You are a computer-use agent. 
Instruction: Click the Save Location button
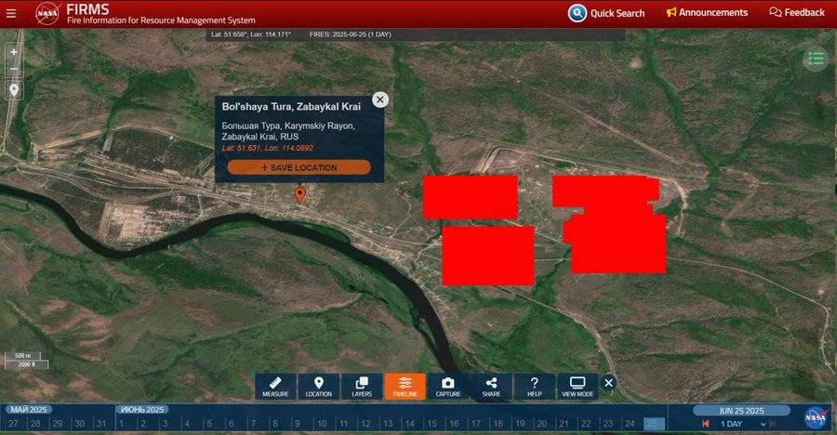(x=299, y=167)
